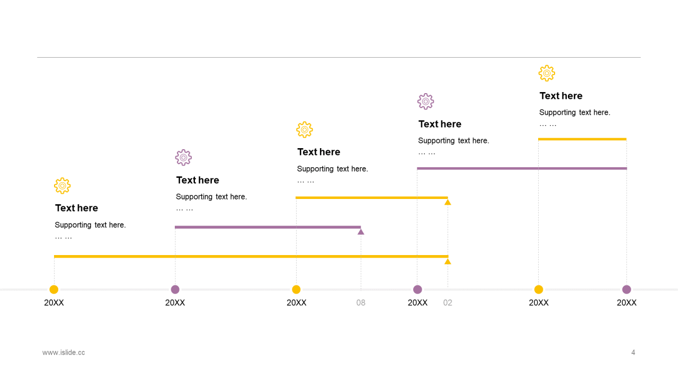Open the www.islide.cc link
Screen dimensions: 678x381
[x=64, y=352]
